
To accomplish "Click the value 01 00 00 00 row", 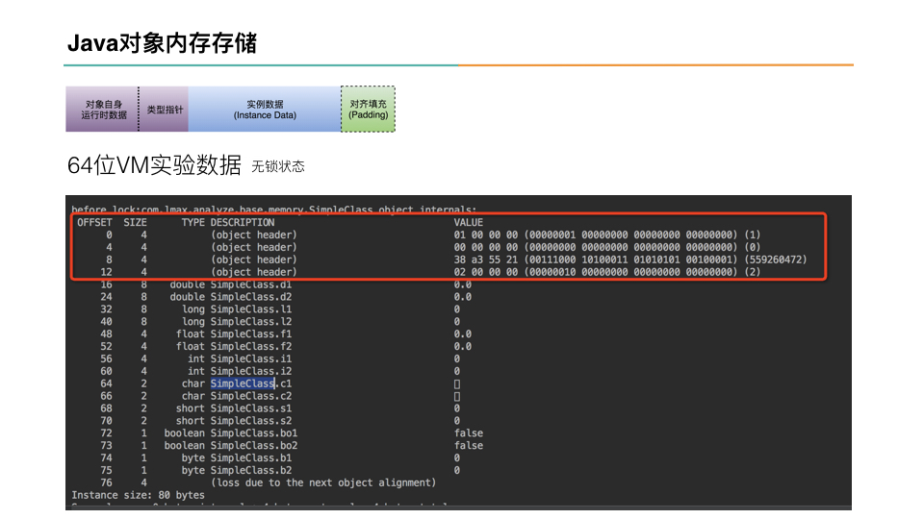I will [x=607, y=235].
